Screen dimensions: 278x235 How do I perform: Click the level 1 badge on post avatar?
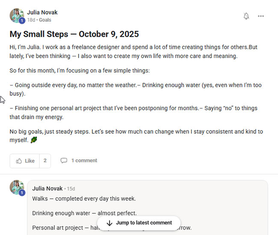(x=22, y=21)
